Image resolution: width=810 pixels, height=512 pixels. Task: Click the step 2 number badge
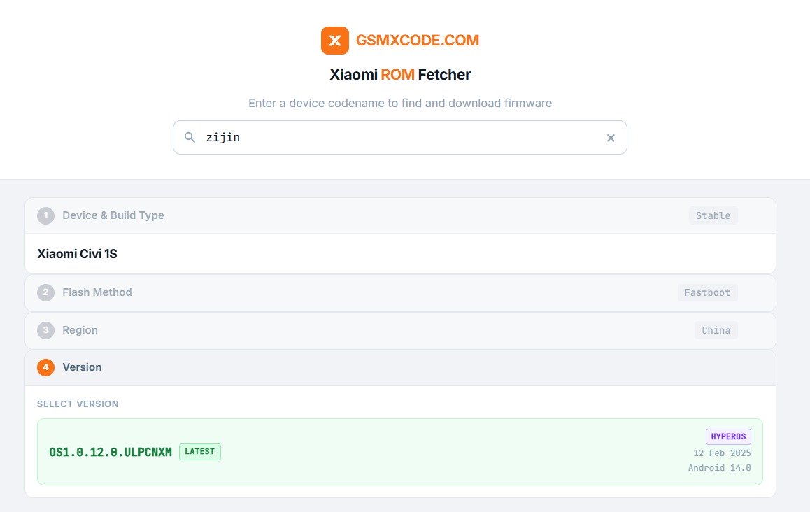(x=45, y=292)
